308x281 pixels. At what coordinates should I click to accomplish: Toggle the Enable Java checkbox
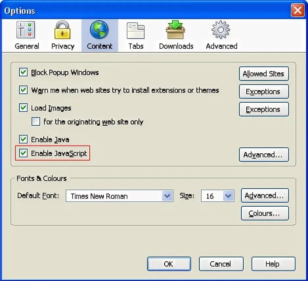point(23,139)
